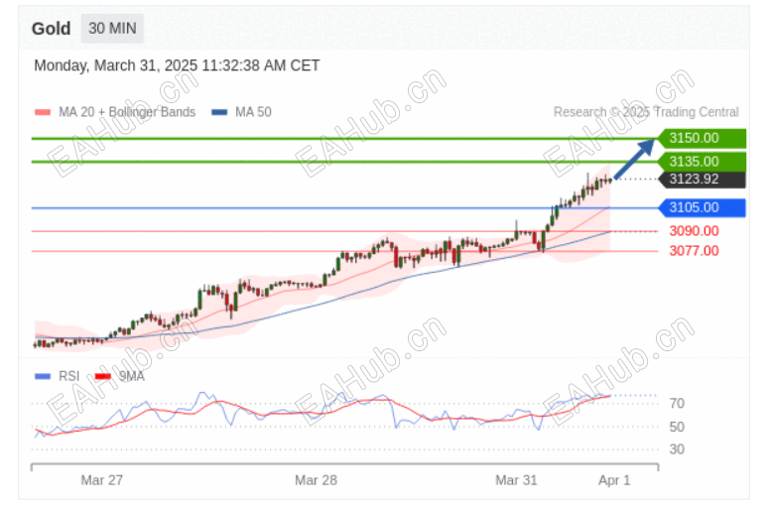Viewport: 767px width, 510px height.
Task: Click the 'Apr 1' date axis label
Action: pos(614,480)
